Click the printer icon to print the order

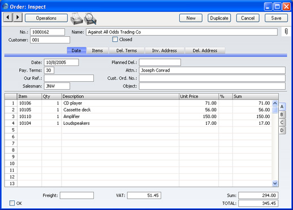[76, 19]
